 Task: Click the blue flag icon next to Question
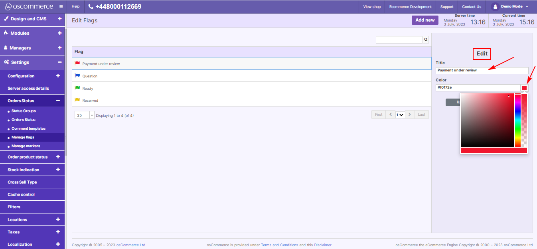click(77, 75)
